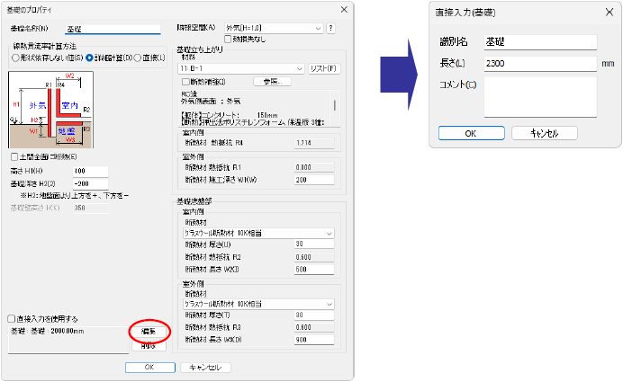Open the 隣接空間 外気 dropdown
Image resolution: width=623 pixels, height=382 pixels.
pyautogui.click(x=274, y=28)
